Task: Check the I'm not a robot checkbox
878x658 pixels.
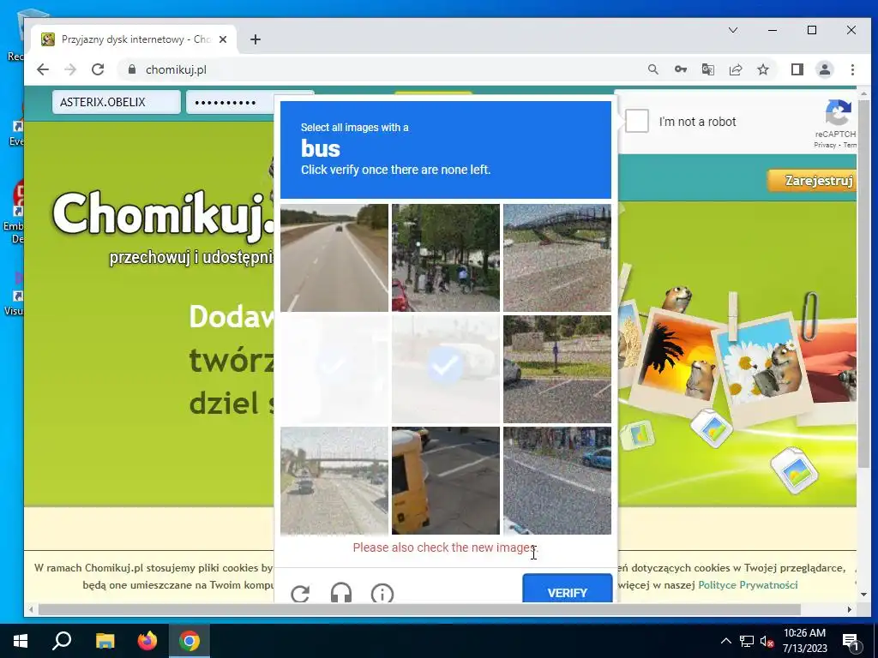Action: point(637,121)
